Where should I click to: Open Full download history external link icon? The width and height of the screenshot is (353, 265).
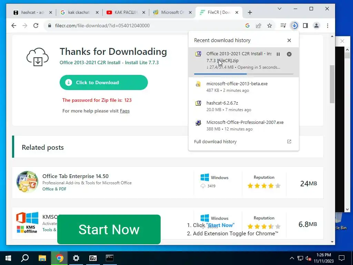click(x=289, y=141)
